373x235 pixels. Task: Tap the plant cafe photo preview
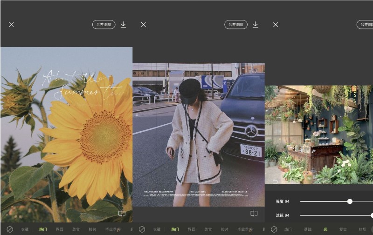[x=319, y=134]
